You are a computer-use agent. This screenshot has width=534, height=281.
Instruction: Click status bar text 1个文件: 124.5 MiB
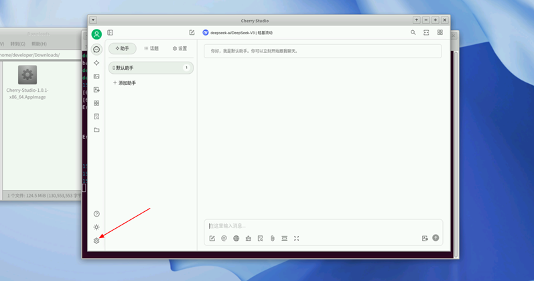tap(44, 196)
